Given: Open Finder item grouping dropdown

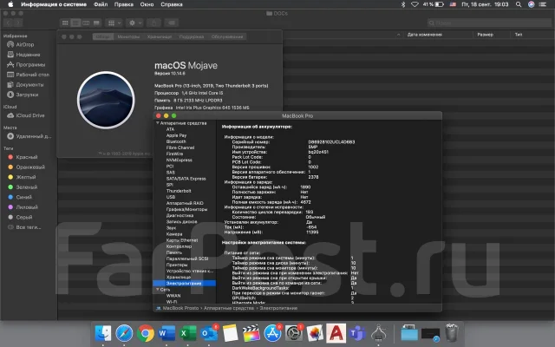Looking at the screenshot, I should [114, 23].
